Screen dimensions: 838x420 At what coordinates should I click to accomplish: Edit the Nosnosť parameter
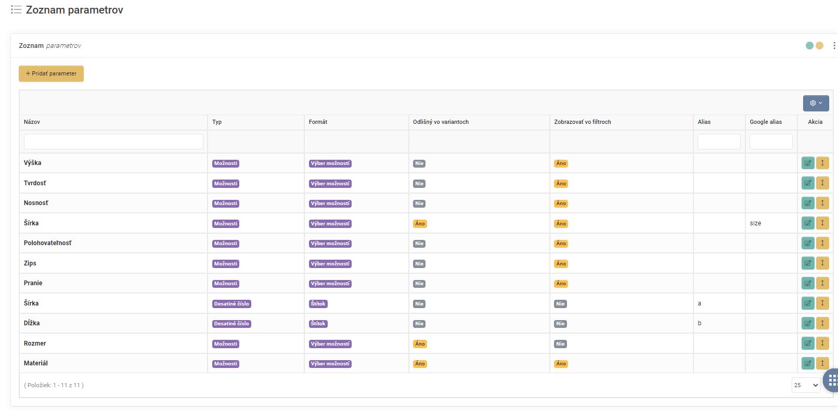pos(807,203)
